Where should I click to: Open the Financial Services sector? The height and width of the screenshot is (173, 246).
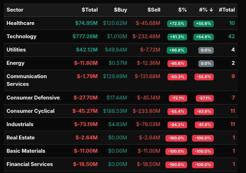click(x=30, y=164)
